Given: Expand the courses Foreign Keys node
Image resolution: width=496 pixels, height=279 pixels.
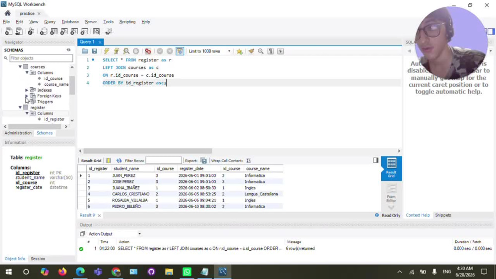Looking at the screenshot, I should tap(27, 96).
